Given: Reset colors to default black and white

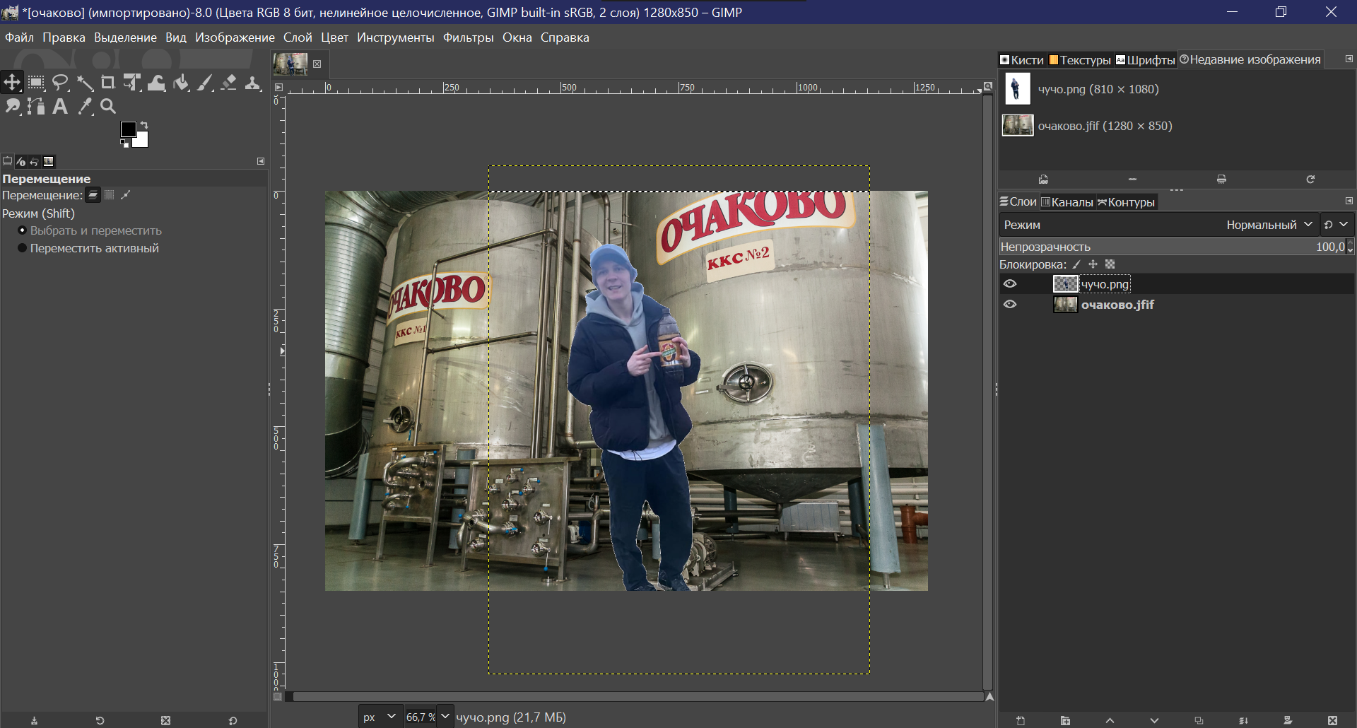Looking at the screenshot, I should click(124, 143).
